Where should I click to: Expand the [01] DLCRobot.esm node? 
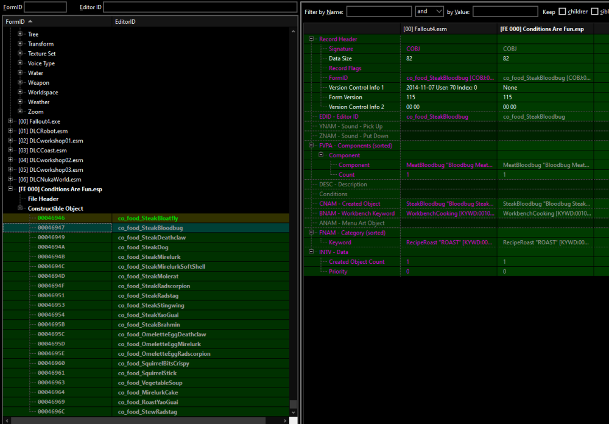click(10, 131)
